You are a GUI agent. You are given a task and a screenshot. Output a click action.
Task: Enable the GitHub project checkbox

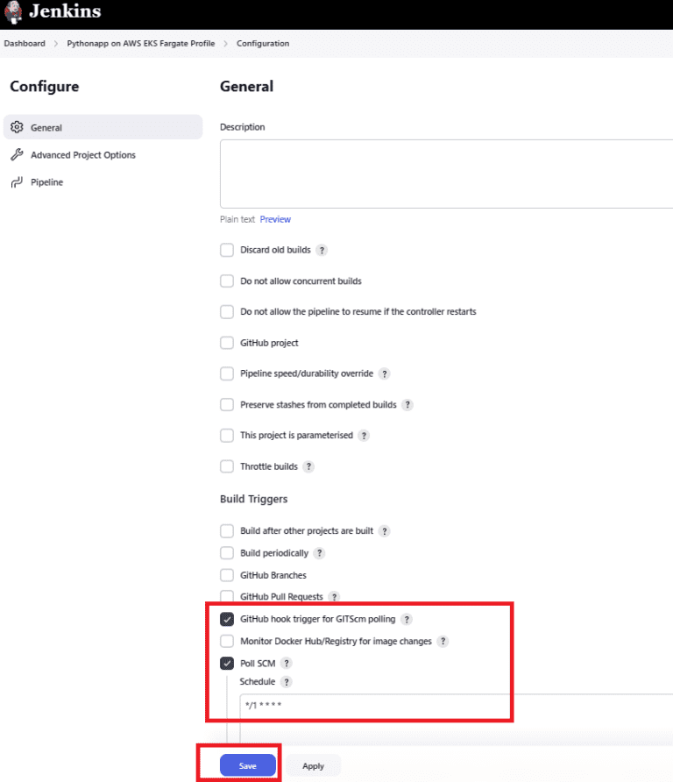(x=227, y=343)
